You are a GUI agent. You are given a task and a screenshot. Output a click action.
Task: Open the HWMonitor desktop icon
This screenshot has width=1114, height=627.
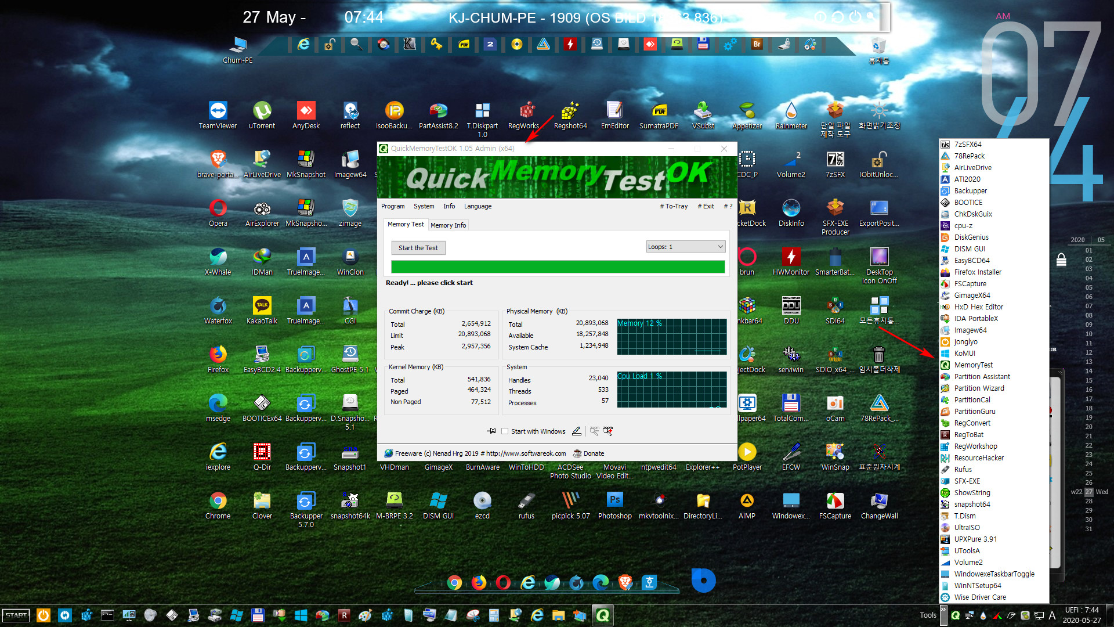click(x=791, y=261)
